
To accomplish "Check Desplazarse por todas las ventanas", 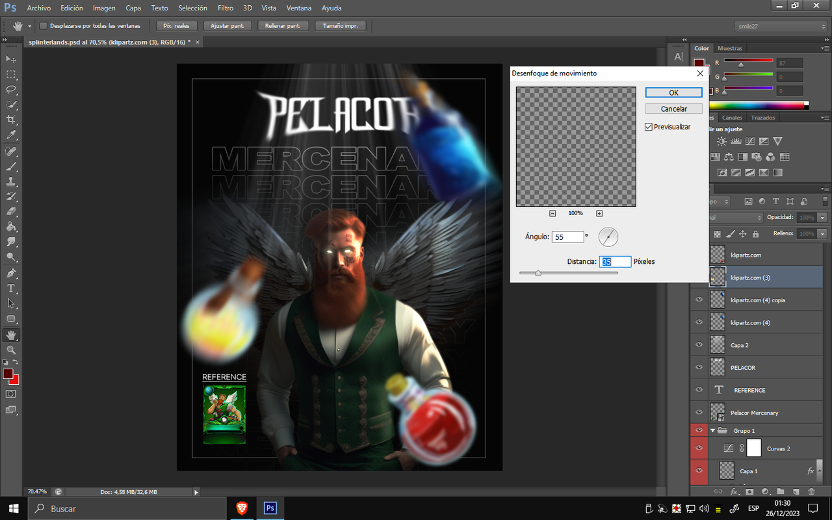I will coord(44,26).
